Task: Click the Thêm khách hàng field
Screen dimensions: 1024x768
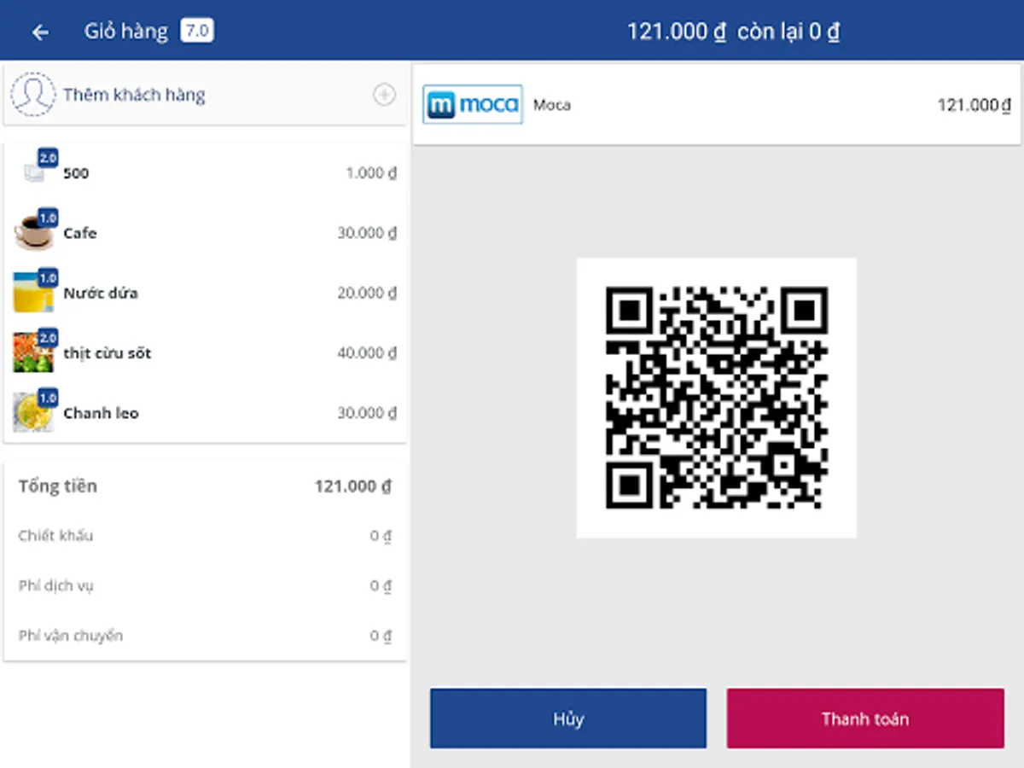Action: coord(205,95)
